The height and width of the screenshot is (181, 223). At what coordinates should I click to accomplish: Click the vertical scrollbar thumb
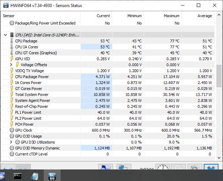click(x=219, y=76)
